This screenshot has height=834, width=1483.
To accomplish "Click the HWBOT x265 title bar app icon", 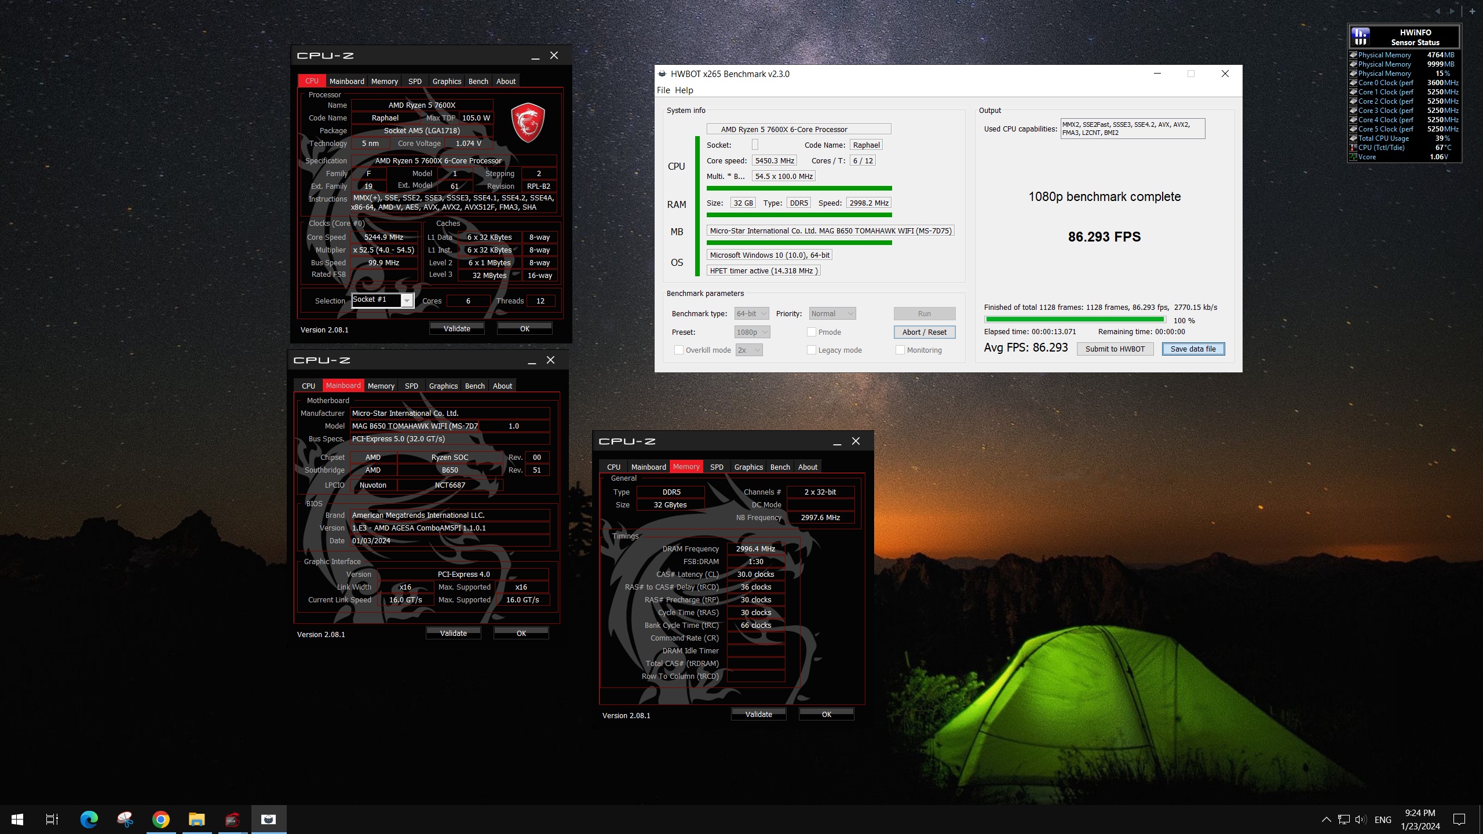I will (662, 74).
